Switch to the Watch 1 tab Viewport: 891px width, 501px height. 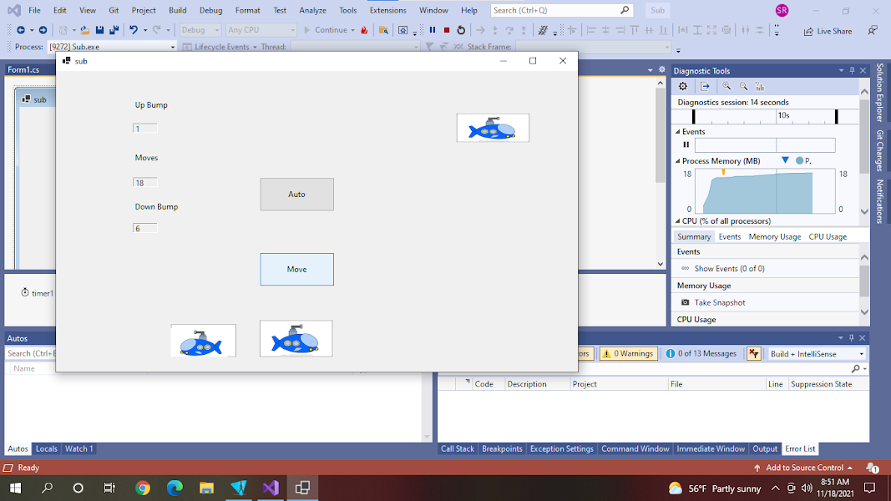coord(79,448)
